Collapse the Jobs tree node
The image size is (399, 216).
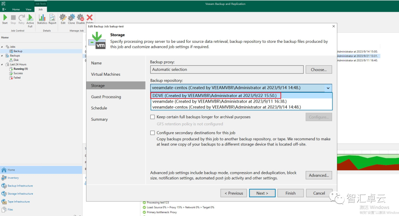click(2, 47)
